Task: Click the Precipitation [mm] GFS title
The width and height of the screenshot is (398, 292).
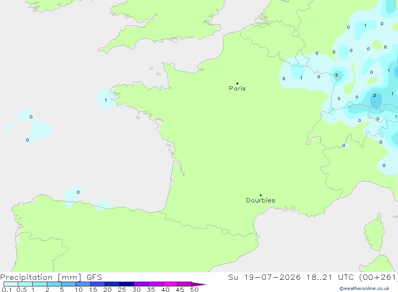Action: click(x=51, y=277)
